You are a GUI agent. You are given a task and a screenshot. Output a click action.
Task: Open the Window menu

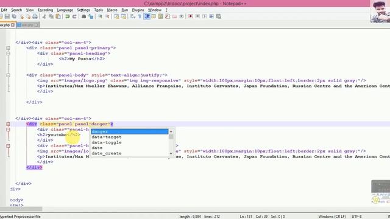pos(155,10)
